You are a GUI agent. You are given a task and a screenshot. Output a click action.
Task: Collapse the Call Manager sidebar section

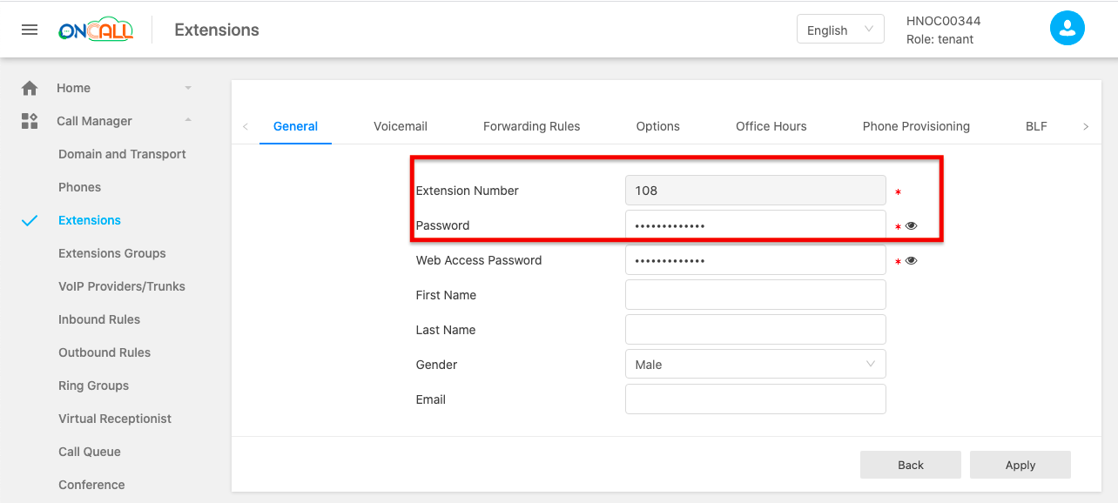[188, 120]
